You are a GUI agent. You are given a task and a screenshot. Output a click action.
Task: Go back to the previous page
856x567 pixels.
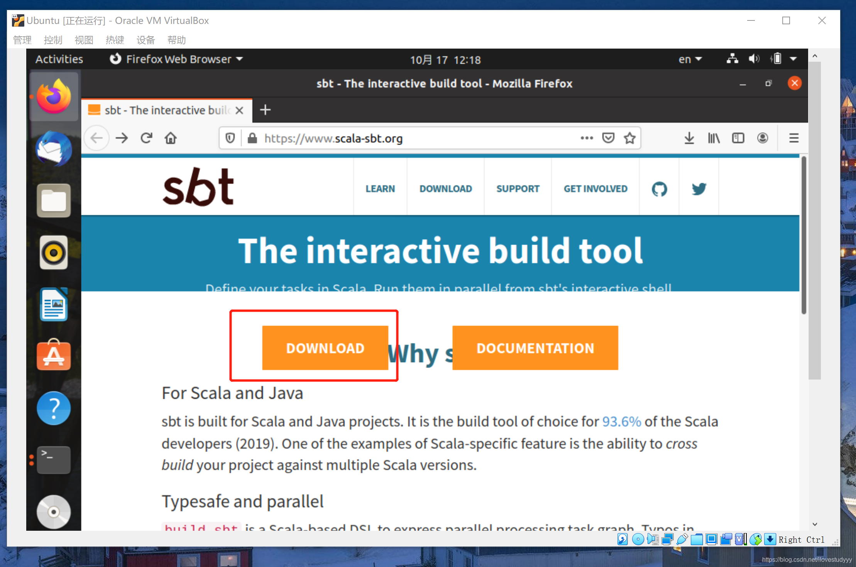pos(96,138)
